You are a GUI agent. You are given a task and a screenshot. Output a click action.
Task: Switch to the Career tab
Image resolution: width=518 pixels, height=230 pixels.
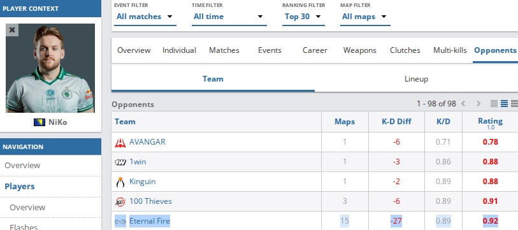click(315, 50)
